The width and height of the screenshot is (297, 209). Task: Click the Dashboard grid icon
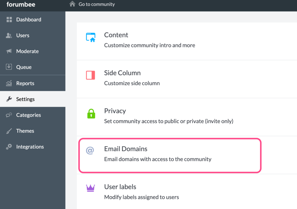click(x=9, y=20)
